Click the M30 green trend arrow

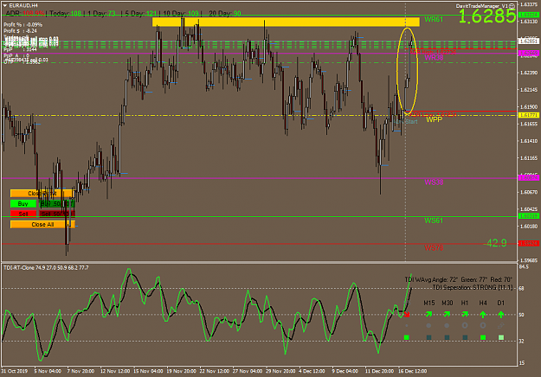pyautogui.click(x=447, y=314)
